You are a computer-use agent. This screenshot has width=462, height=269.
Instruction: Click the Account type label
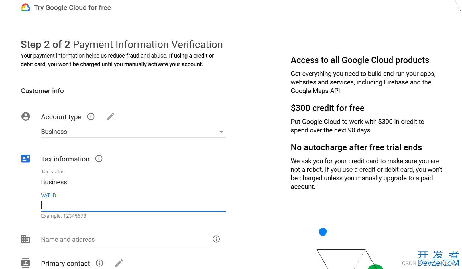click(61, 117)
